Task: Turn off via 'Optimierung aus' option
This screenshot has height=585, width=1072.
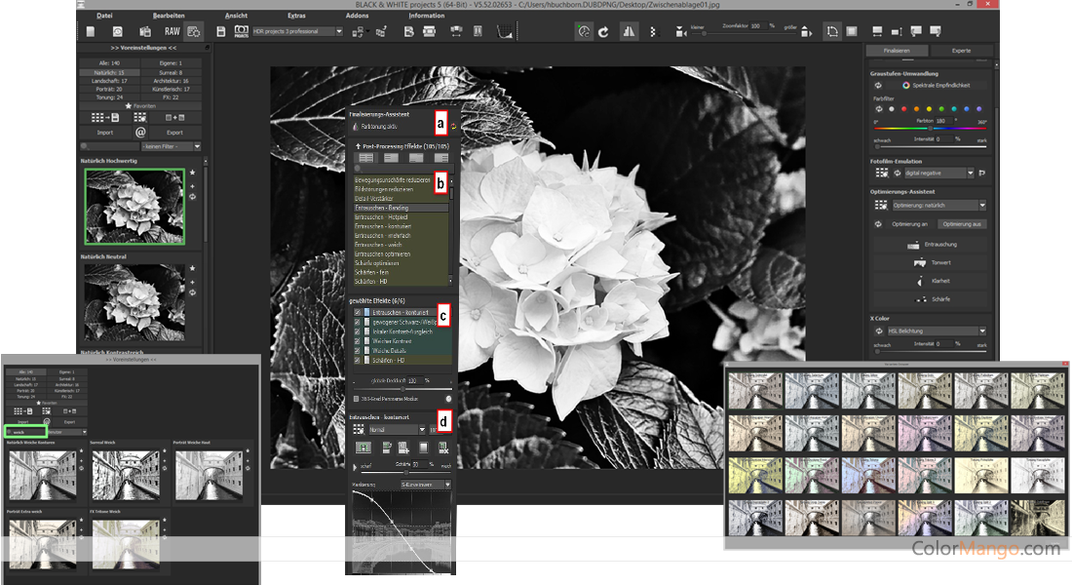Action: [x=962, y=223]
